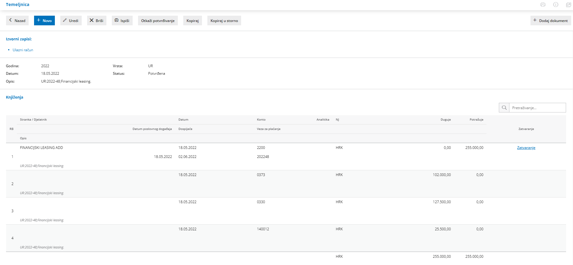Select the HRC currency label HRK in the totals row
Screen dimensions: 573x265
point(339,257)
